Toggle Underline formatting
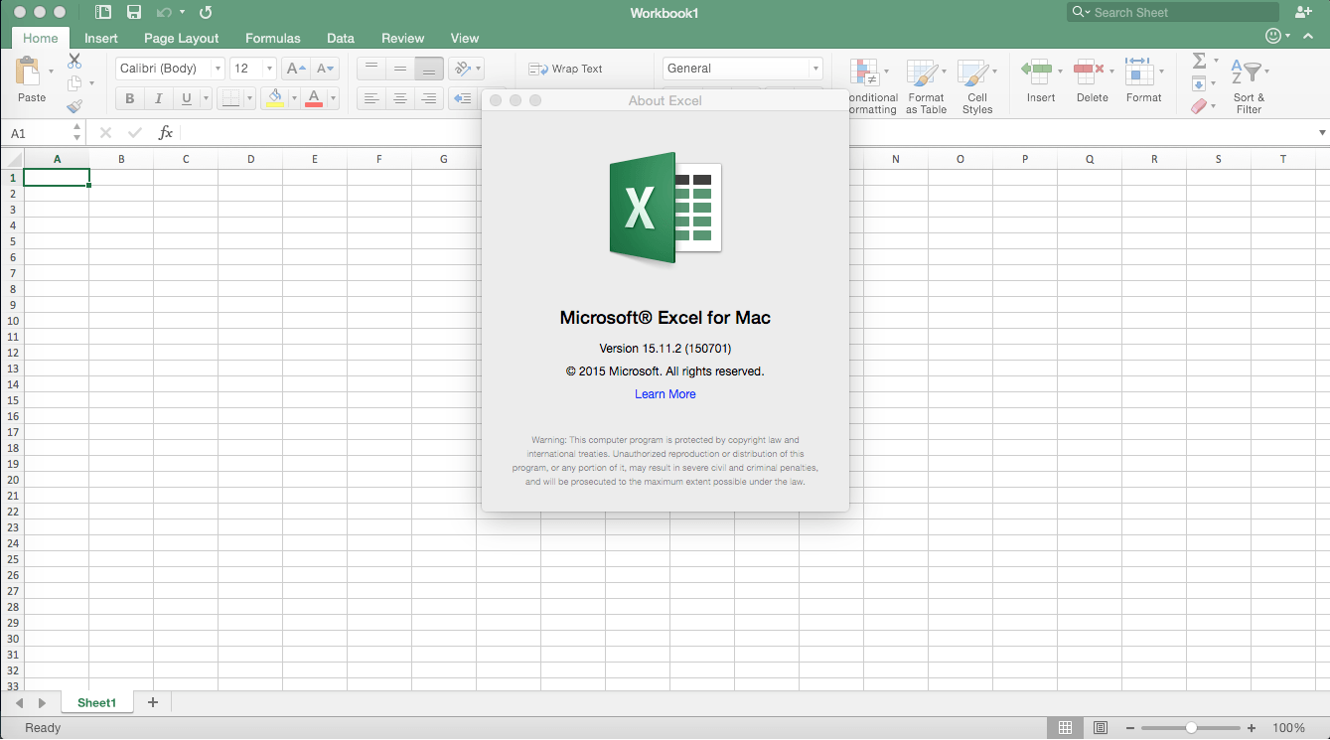The width and height of the screenshot is (1330, 740). (186, 98)
